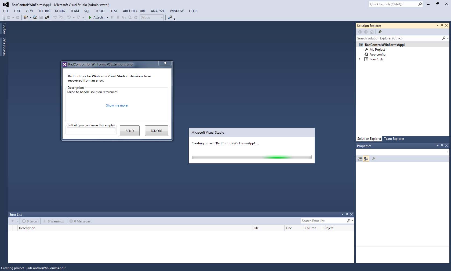Open the DEBUG menu
This screenshot has height=271, width=451.
tap(60, 11)
